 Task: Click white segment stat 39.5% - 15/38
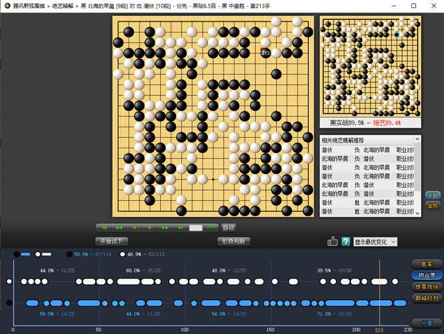click(334, 271)
